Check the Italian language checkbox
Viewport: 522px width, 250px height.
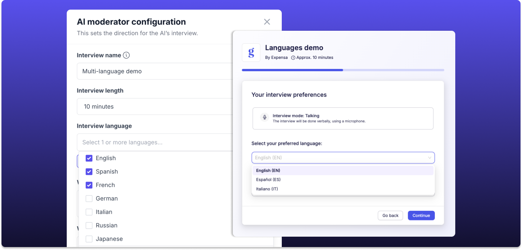(89, 212)
